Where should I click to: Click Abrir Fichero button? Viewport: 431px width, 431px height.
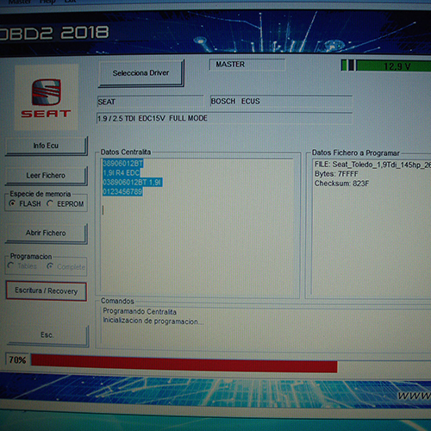point(47,233)
